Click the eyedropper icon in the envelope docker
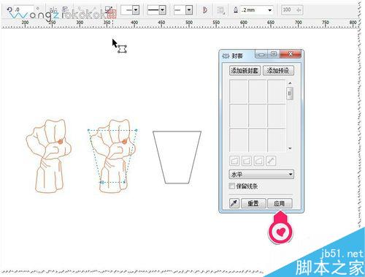 pos(234,203)
